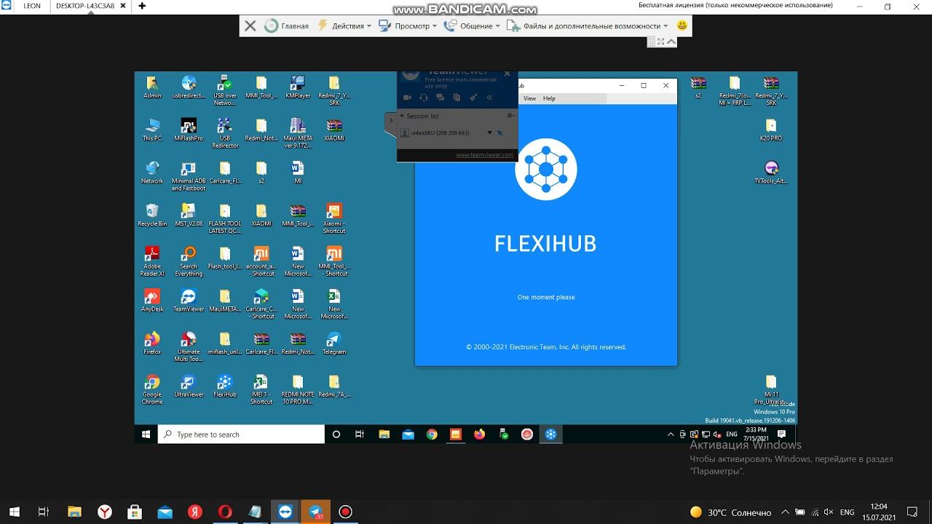Launch UltraViewer from the desktop

click(189, 386)
